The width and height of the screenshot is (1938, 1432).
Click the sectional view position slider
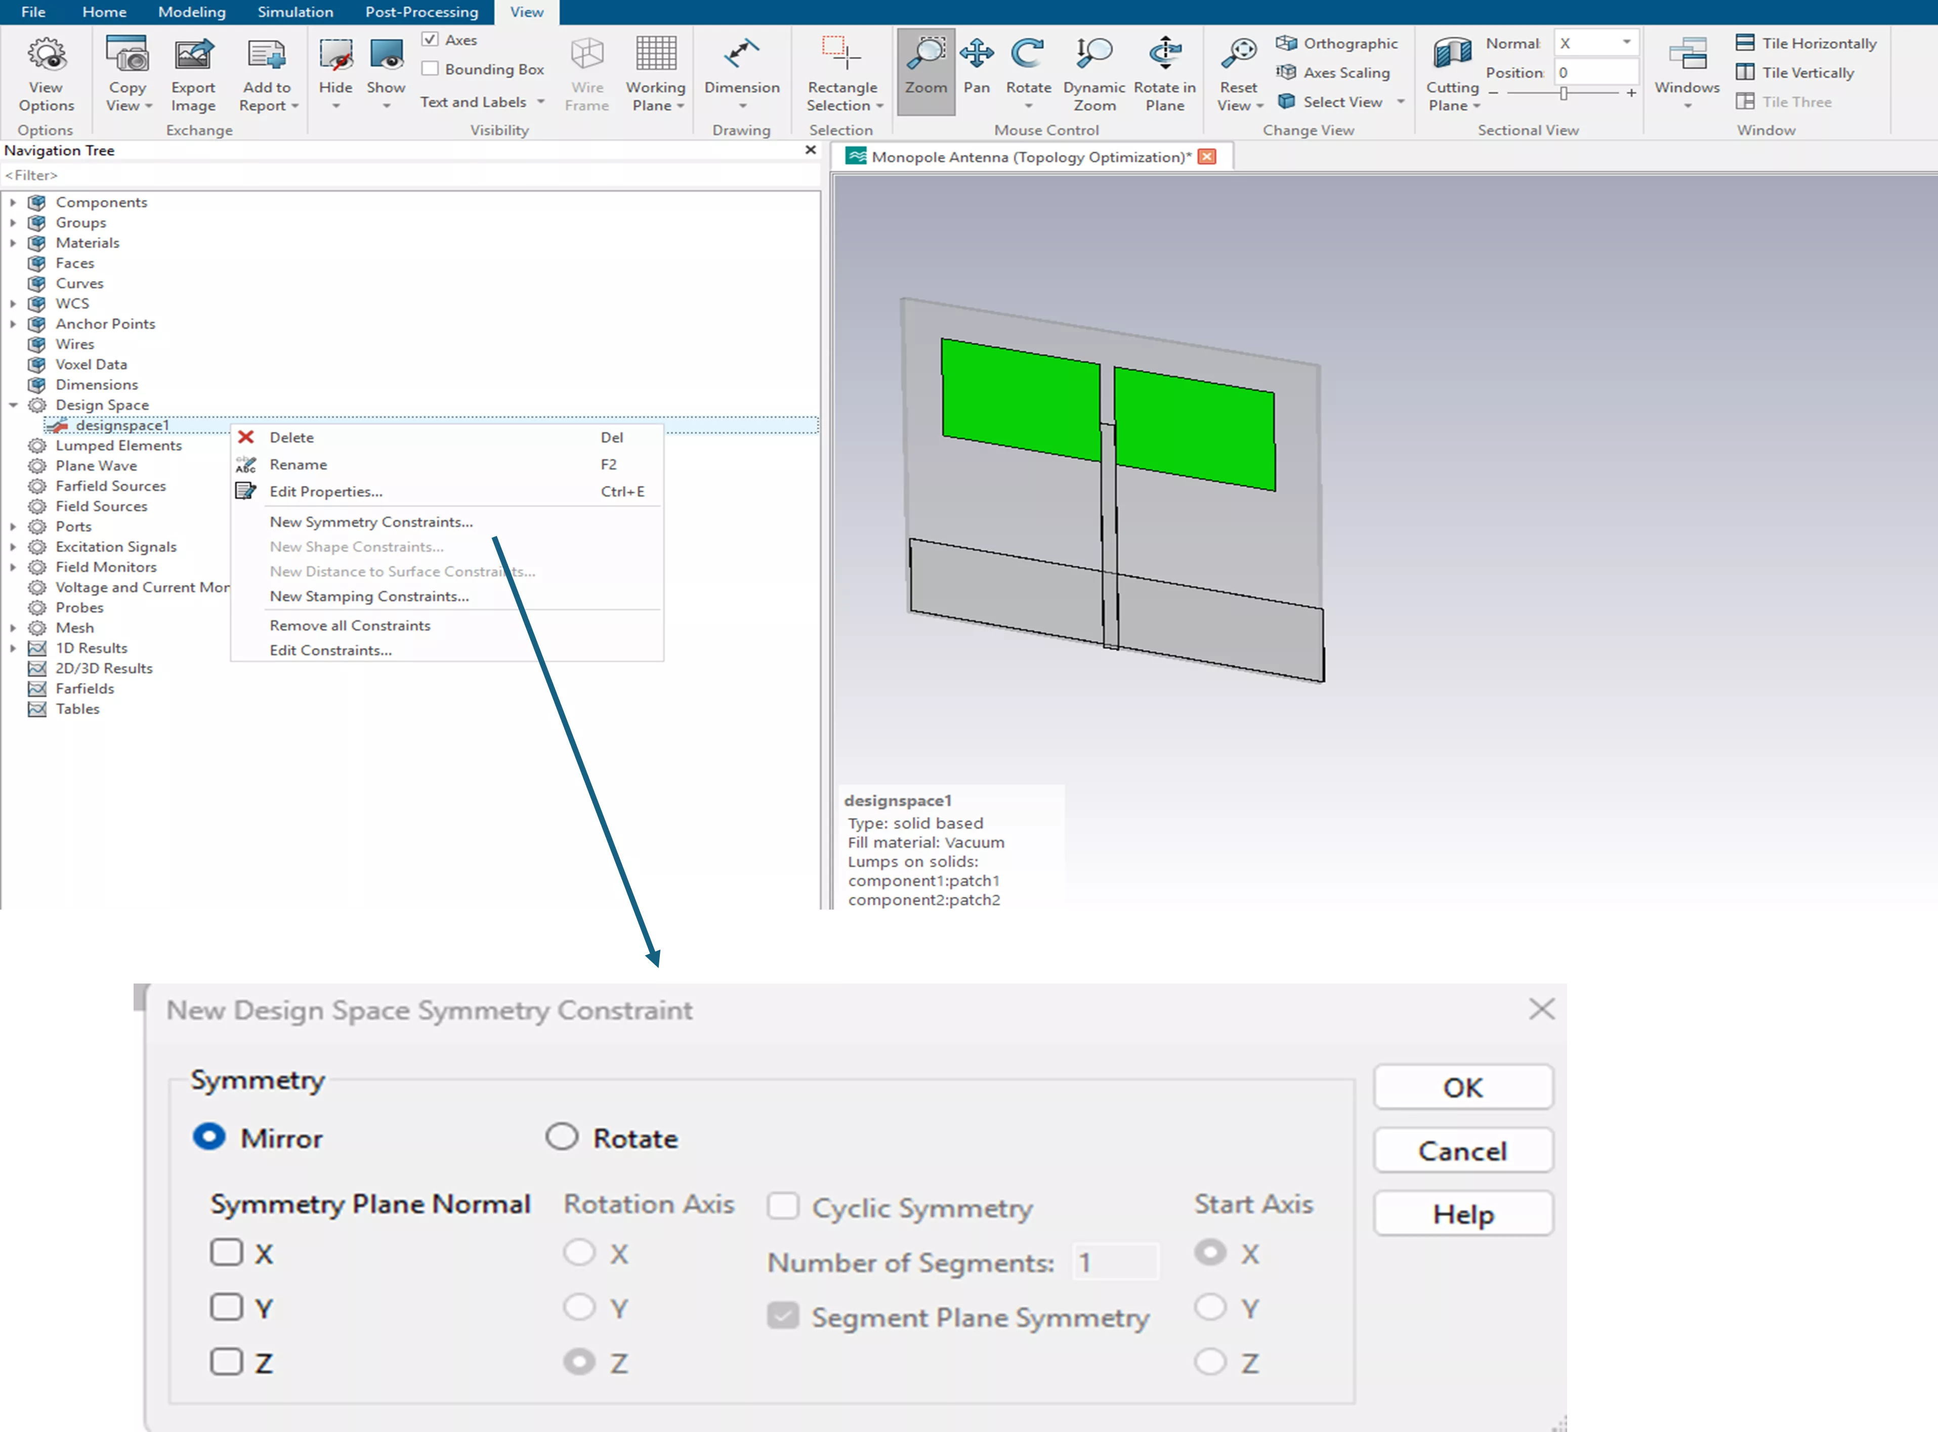1563,93
